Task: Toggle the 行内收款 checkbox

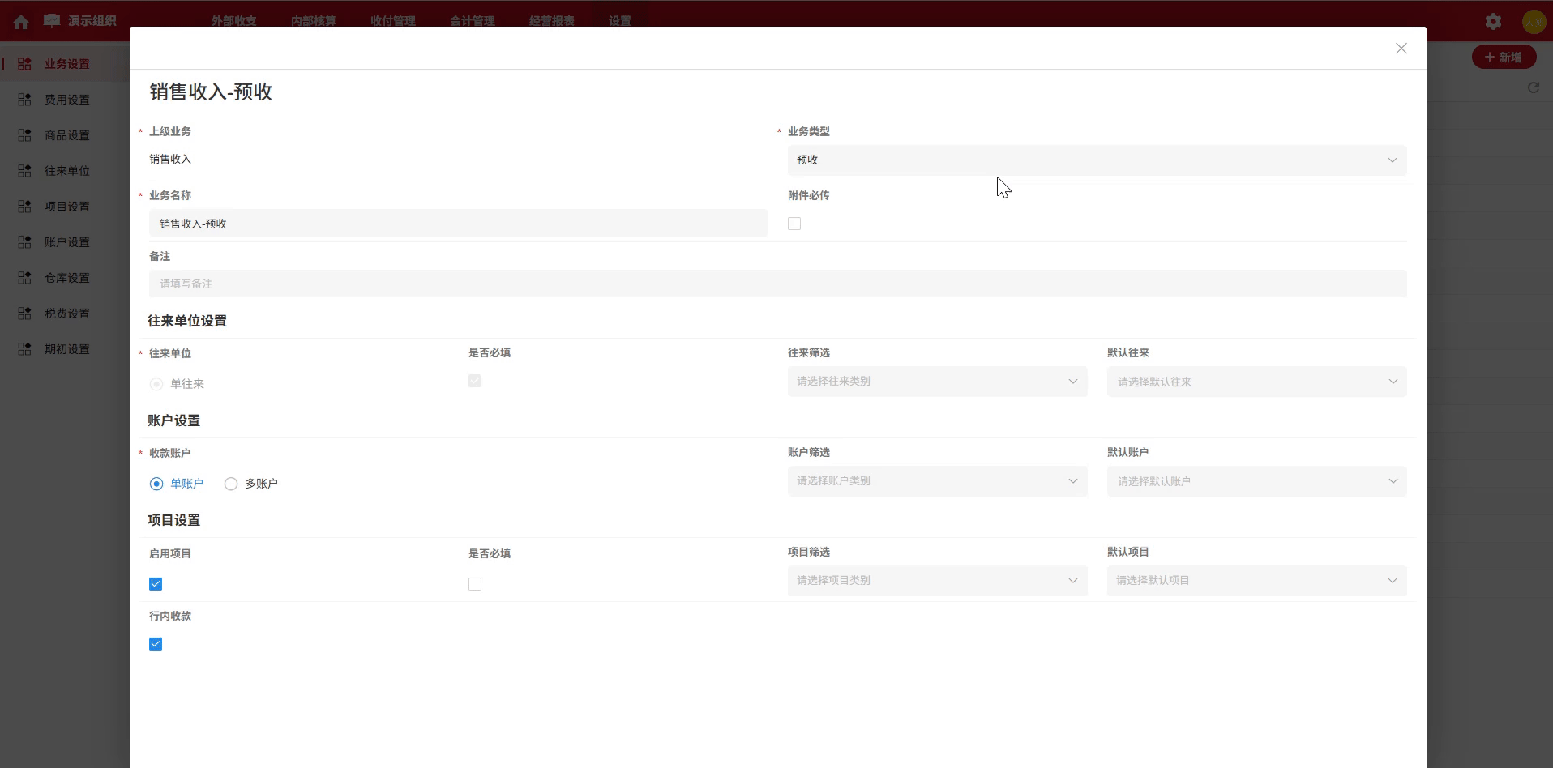Action: click(156, 644)
